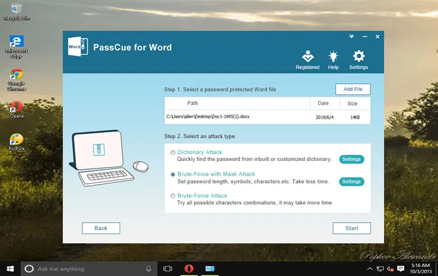Click the network tray icon
The width and height of the screenshot is (438, 276).
click(380, 269)
